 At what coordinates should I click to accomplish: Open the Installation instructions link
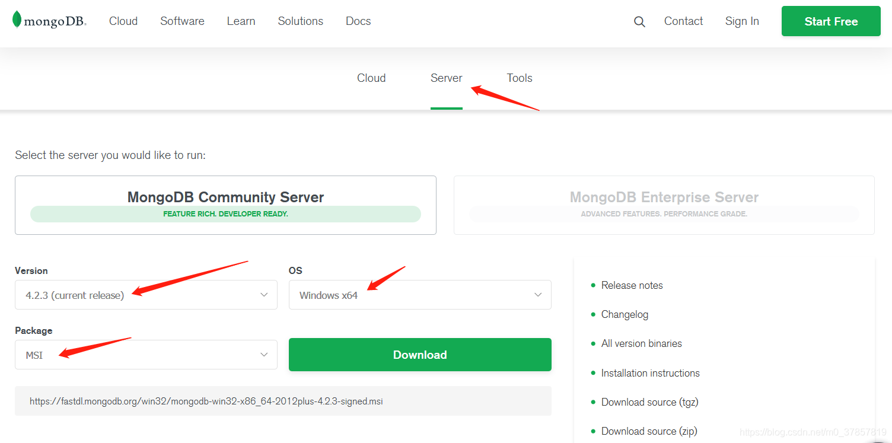(x=651, y=373)
